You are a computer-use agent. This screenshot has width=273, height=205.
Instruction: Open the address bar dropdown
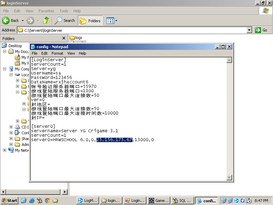(249, 30)
